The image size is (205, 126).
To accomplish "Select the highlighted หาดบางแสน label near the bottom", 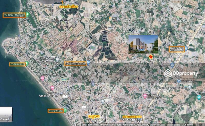I will pos(55,111).
